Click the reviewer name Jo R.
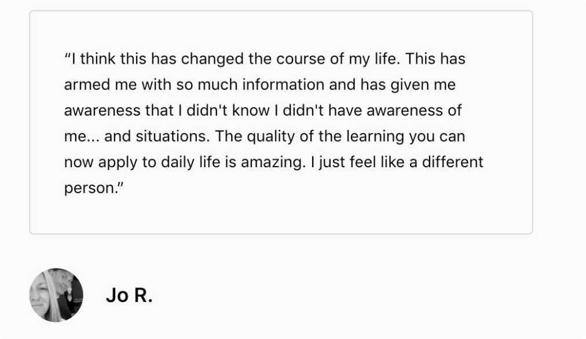586x339 pixels. click(x=129, y=296)
